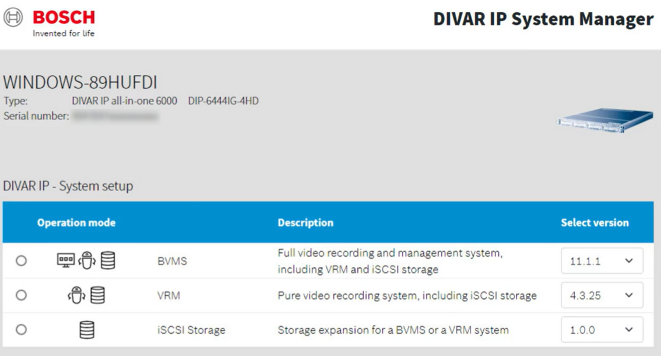Click the Description column header
The image size is (661, 356).
(x=305, y=223)
